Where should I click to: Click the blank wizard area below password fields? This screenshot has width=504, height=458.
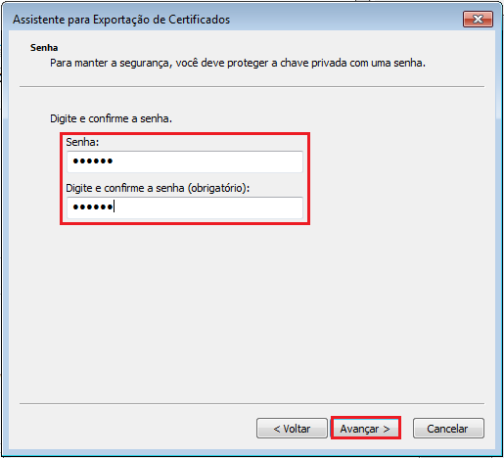[252, 310]
